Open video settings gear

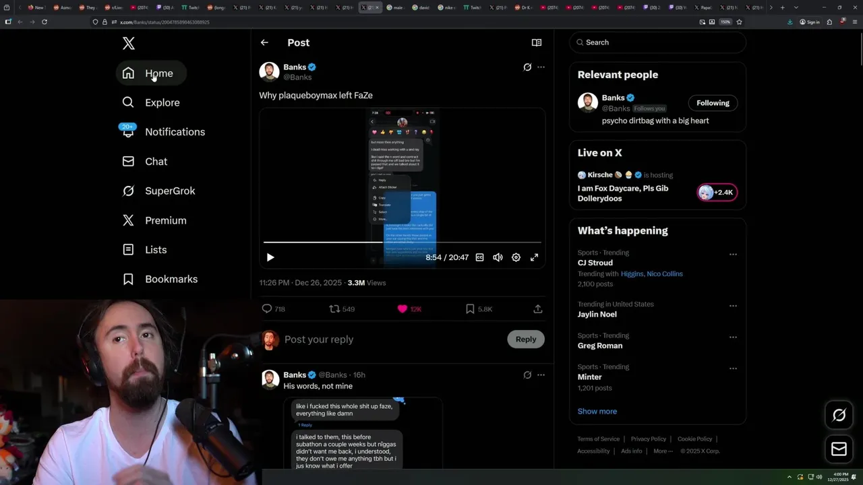coord(516,257)
